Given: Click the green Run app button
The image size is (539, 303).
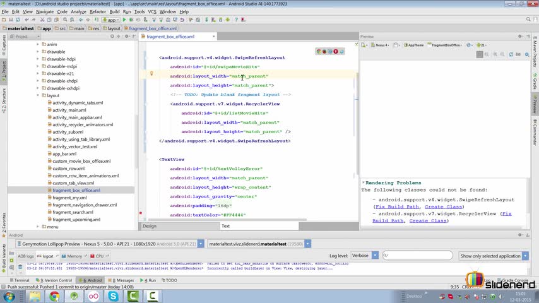Looking at the screenshot, I should click(125, 20).
